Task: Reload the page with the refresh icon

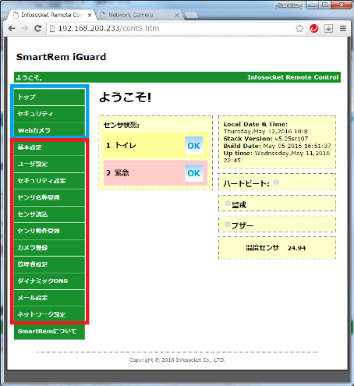Action: click(38, 28)
